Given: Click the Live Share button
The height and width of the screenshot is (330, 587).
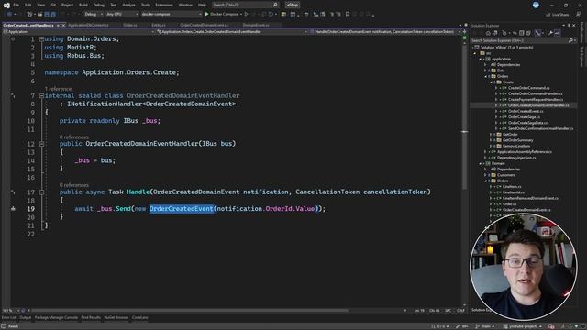Looking at the screenshot, I should click(557, 15).
